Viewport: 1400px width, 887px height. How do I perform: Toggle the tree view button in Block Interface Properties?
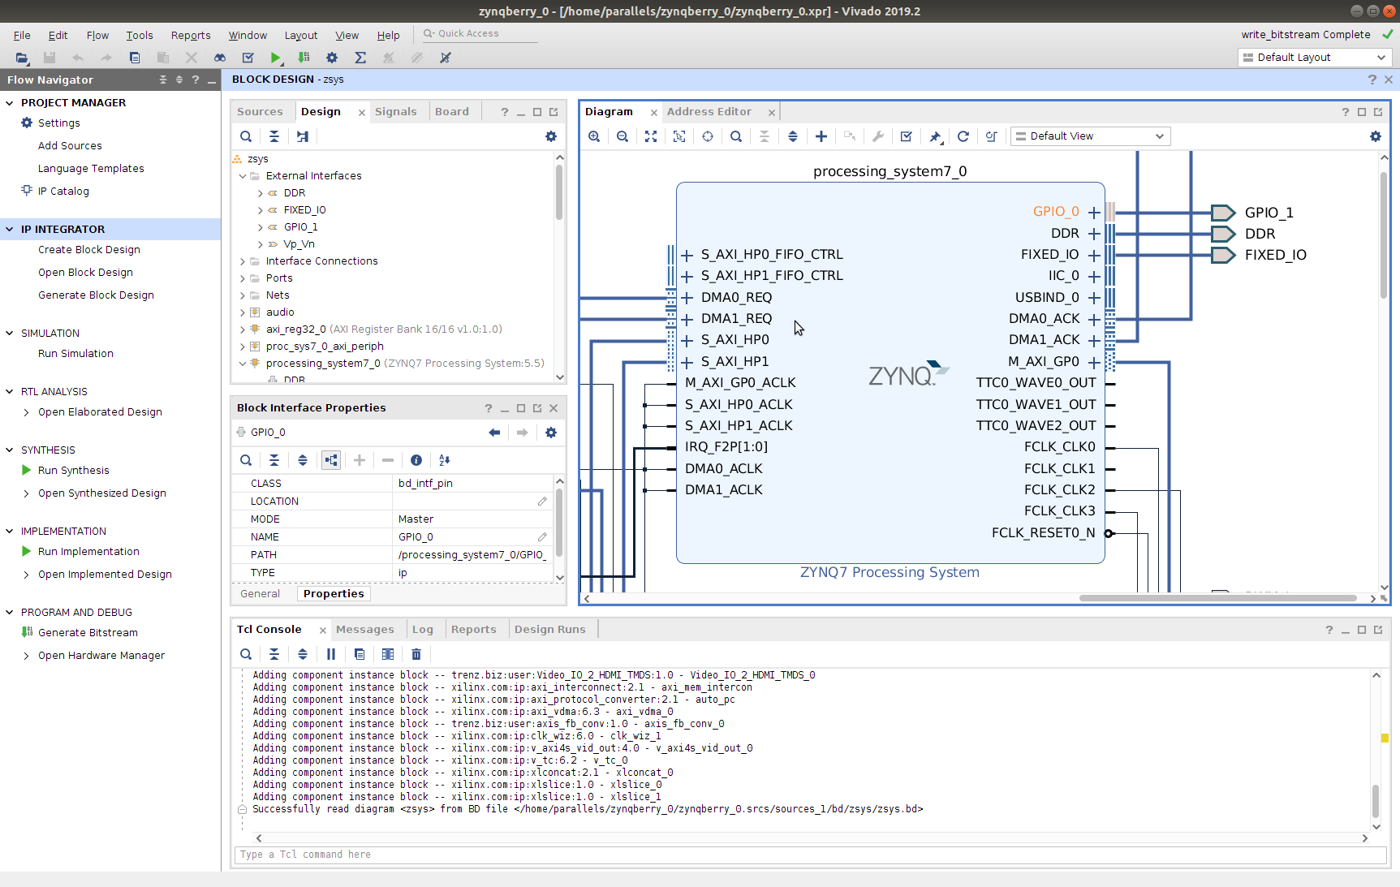[331, 460]
